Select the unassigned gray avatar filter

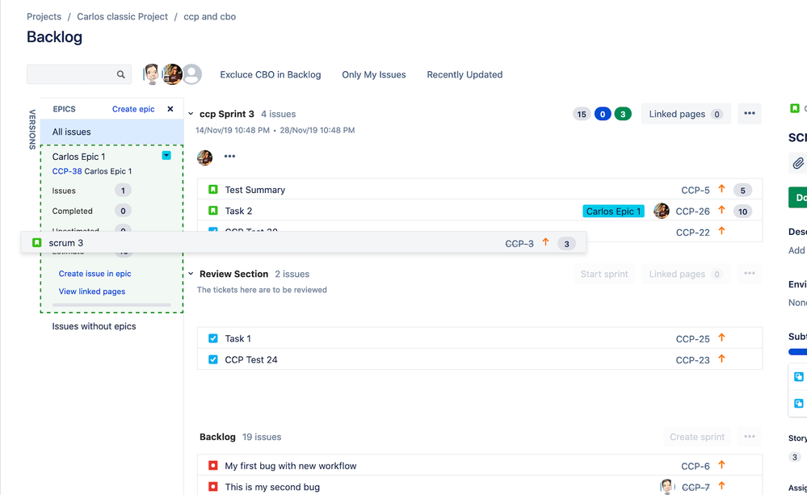192,74
